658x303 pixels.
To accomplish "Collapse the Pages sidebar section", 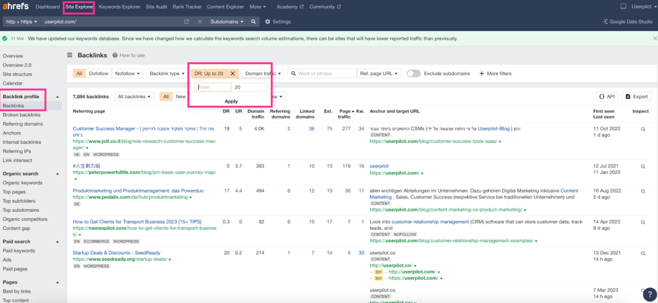I will point(57,282).
